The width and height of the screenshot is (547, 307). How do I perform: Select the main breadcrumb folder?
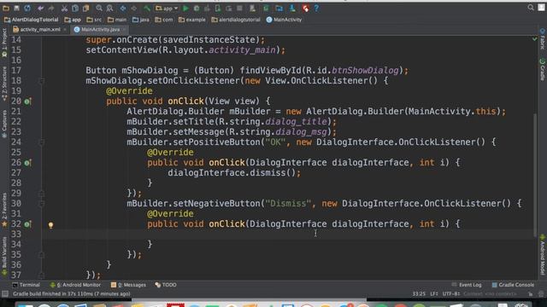[x=117, y=20]
